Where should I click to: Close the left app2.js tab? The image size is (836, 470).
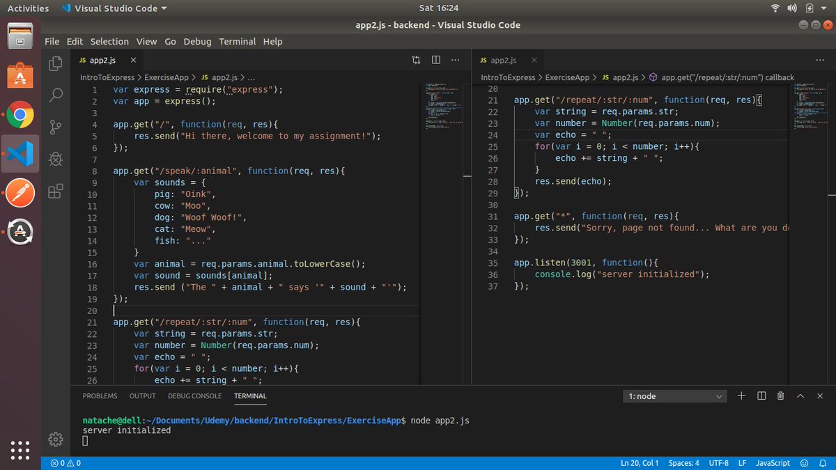[x=134, y=61]
